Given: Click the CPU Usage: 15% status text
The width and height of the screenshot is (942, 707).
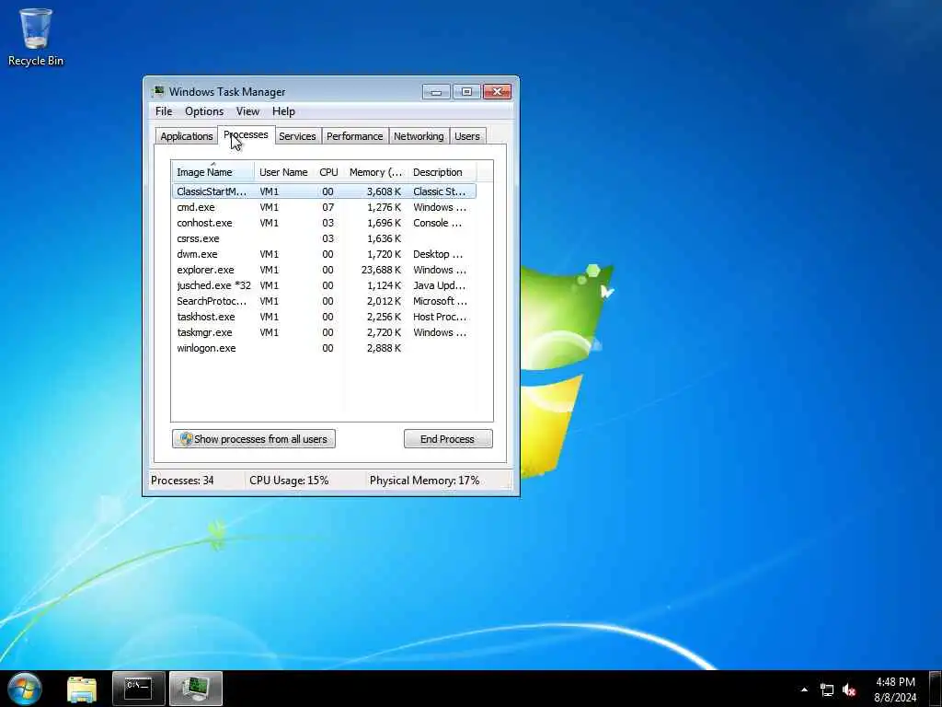Looking at the screenshot, I should (289, 481).
